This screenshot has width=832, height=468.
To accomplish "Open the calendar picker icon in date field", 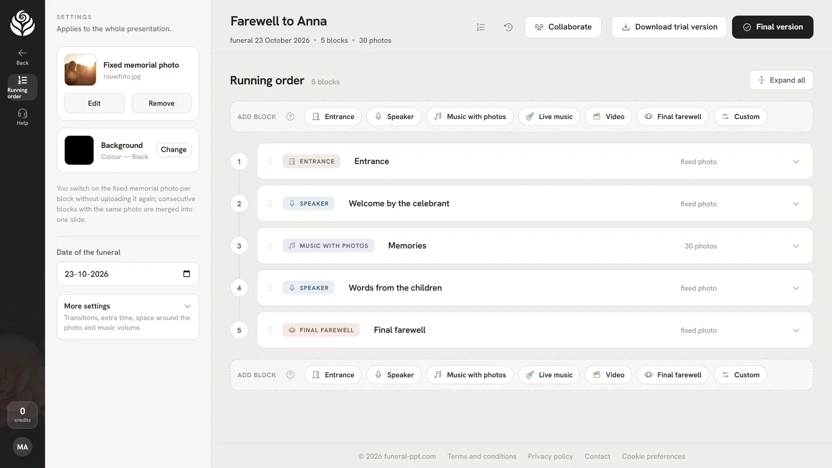I will pos(186,274).
